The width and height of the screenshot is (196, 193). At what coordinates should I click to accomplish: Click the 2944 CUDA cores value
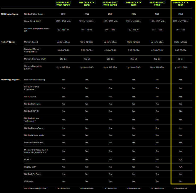[87, 14]
